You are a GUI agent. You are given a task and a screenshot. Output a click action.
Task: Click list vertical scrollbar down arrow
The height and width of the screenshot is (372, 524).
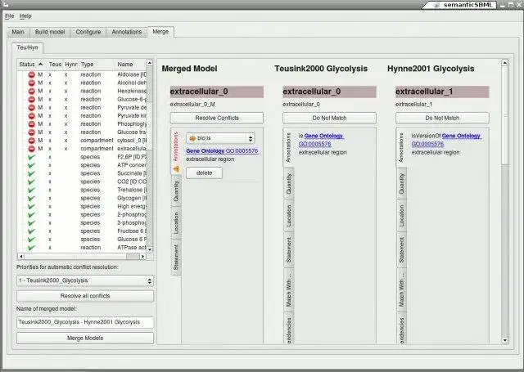[x=150, y=249]
